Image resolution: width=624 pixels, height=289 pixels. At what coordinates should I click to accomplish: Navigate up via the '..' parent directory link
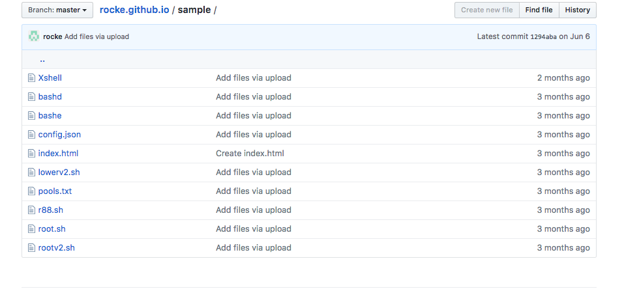click(42, 59)
